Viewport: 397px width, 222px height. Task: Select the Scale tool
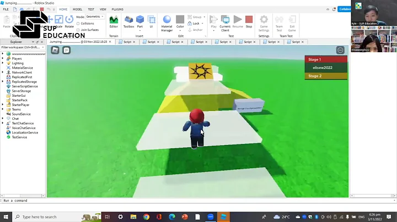tap(59, 22)
